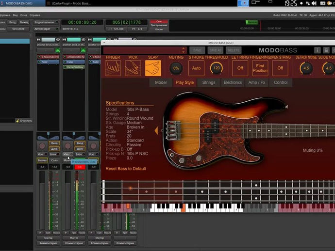Select the FINGER play style icon

tap(113, 68)
